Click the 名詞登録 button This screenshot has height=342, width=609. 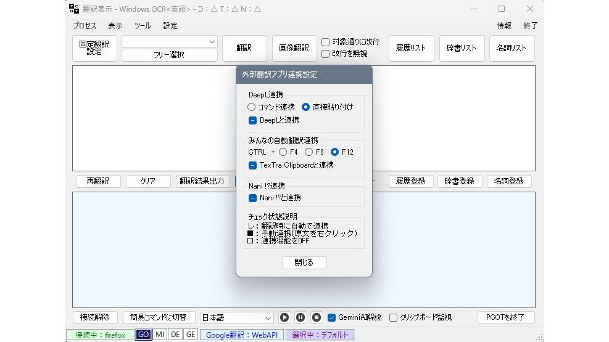[x=509, y=181]
